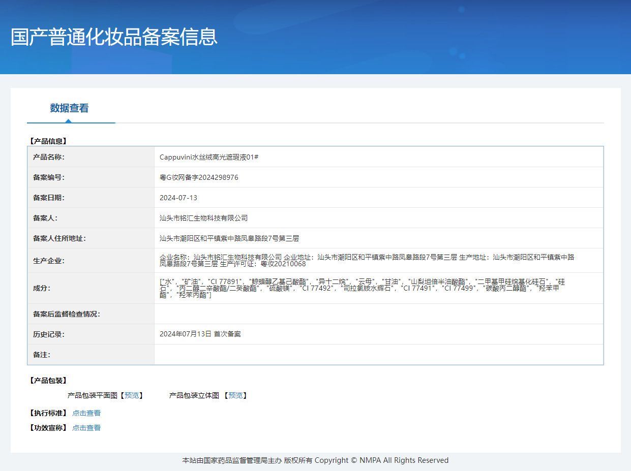
Task: Click the 生产企业 row label
Action: (x=49, y=261)
